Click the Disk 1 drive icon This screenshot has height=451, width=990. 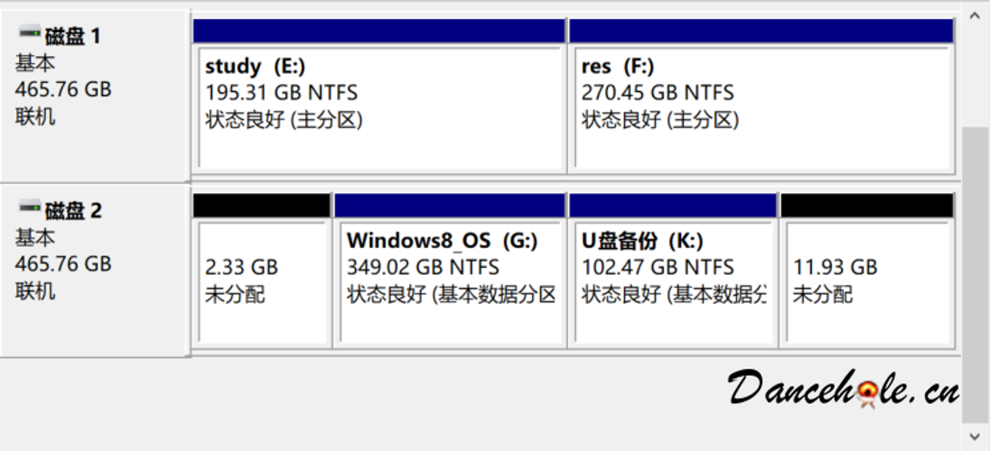point(30,34)
